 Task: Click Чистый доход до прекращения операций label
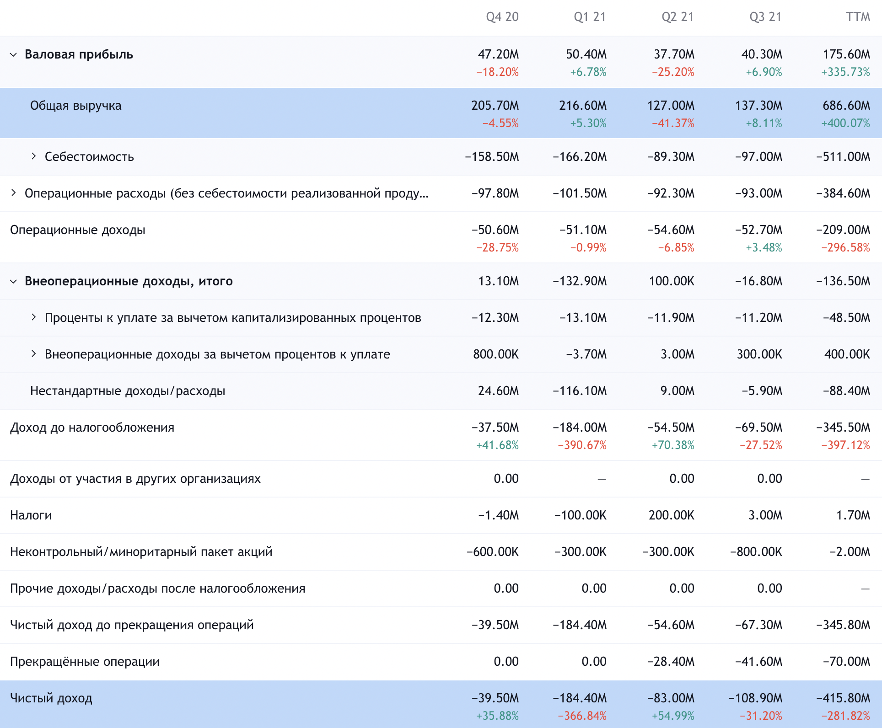[x=132, y=625]
